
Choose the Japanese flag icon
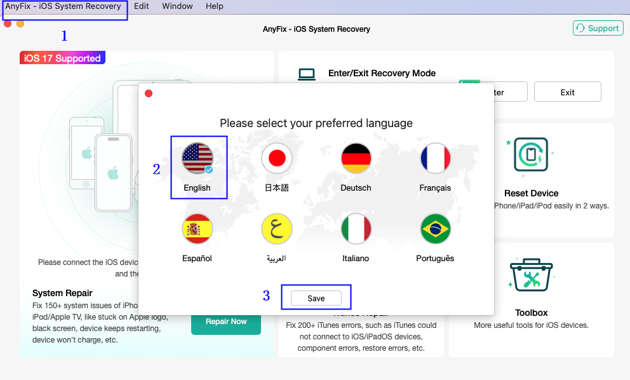pos(276,158)
